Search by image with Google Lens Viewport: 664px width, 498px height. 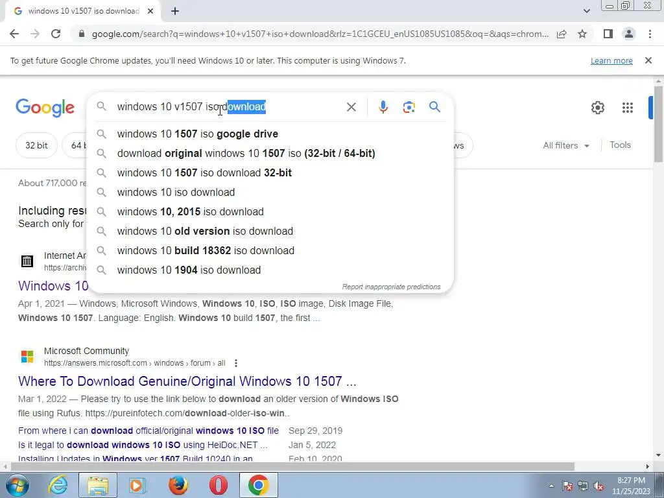pyautogui.click(x=409, y=107)
